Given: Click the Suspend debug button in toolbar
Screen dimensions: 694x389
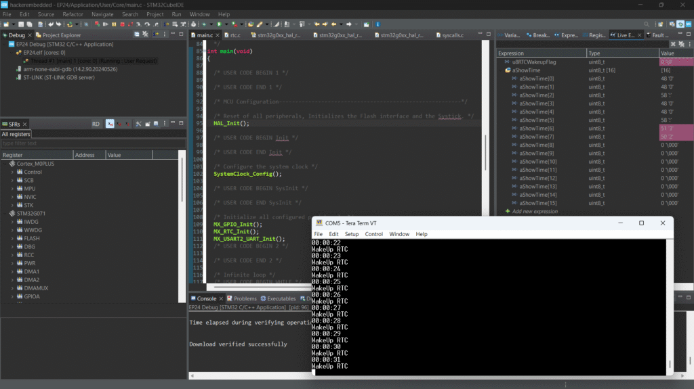Looking at the screenshot, I should click(113, 24).
